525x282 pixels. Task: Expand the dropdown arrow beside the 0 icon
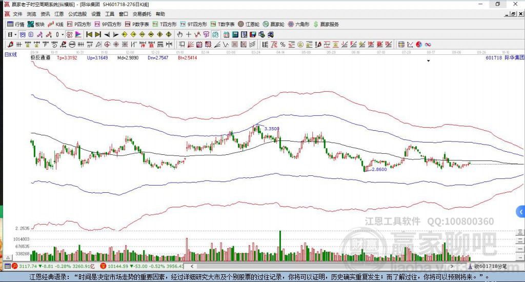[63, 34]
